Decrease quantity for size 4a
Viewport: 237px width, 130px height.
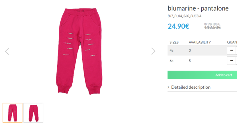231,50
